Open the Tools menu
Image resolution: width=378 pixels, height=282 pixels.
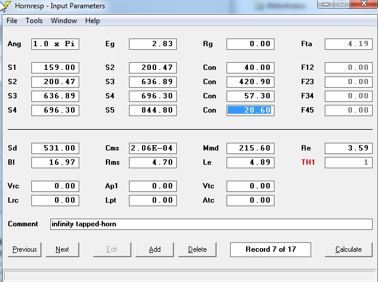pyautogui.click(x=34, y=21)
